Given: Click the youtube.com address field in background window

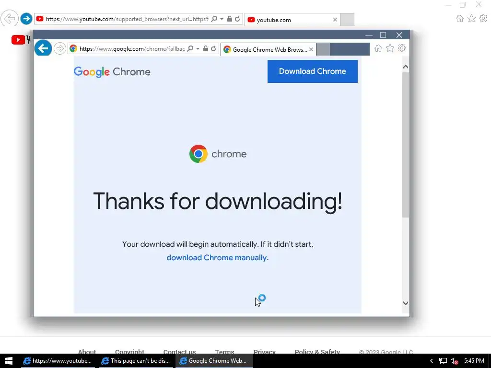Looking at the screenshot, I should click(127, 19).
